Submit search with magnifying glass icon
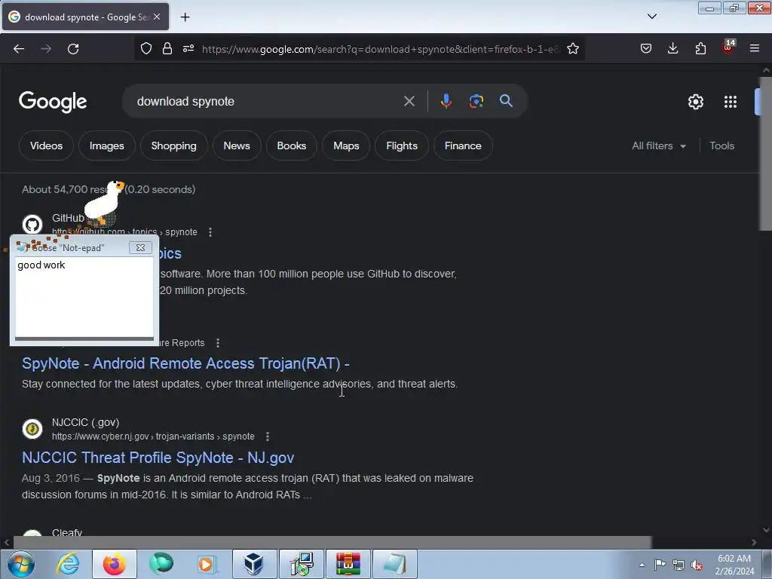 pyautogui.click(x=506, y=101)
